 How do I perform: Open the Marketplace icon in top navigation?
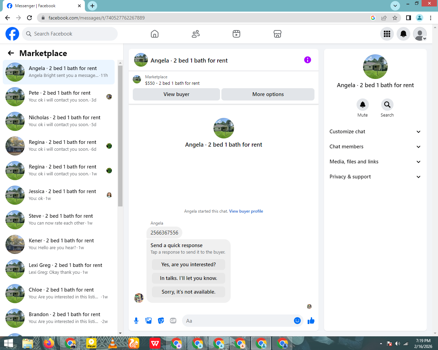[x=278, y=34]
